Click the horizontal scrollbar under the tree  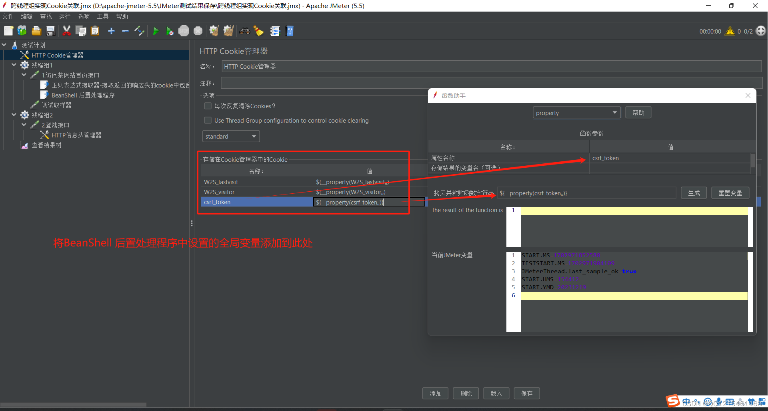(x=73, y=404)
